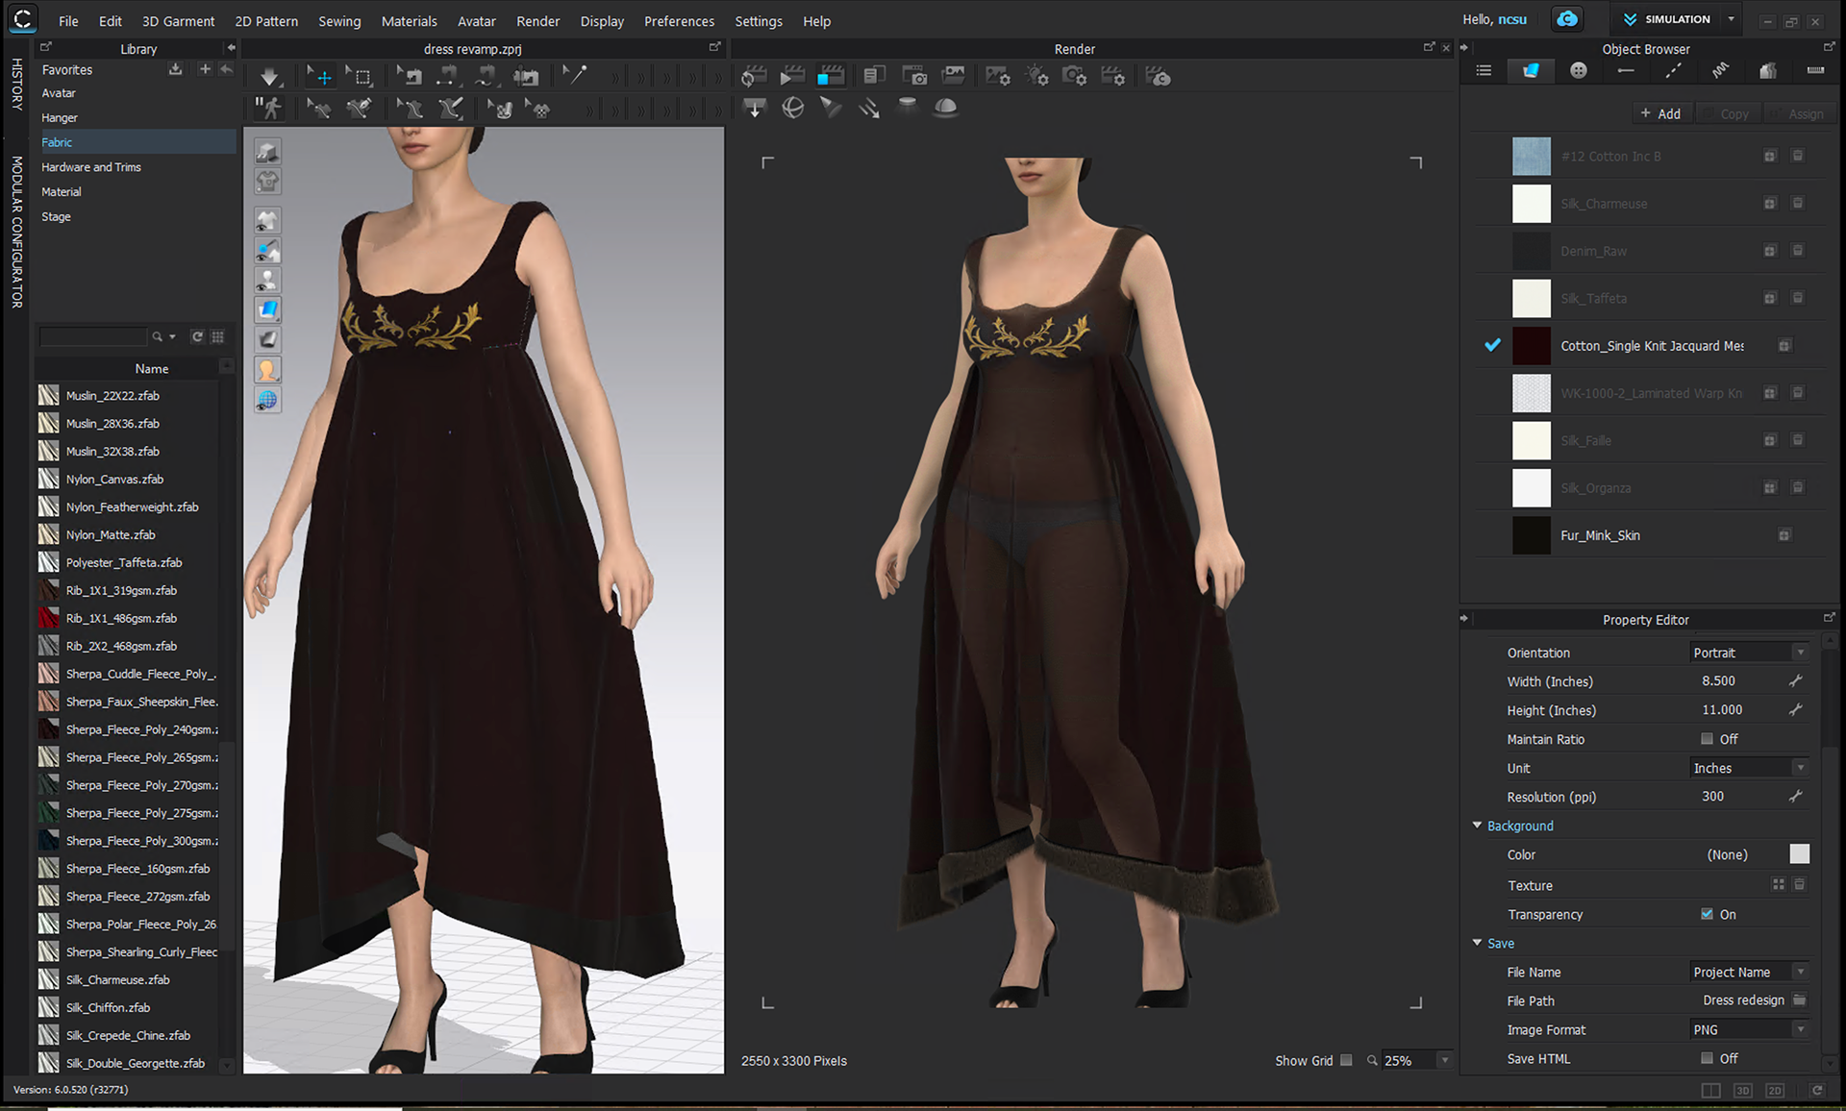Enable the Show Grid checkbox
The height and width of the screenshot is (1111, 1846).
tap(1346, 1060)
